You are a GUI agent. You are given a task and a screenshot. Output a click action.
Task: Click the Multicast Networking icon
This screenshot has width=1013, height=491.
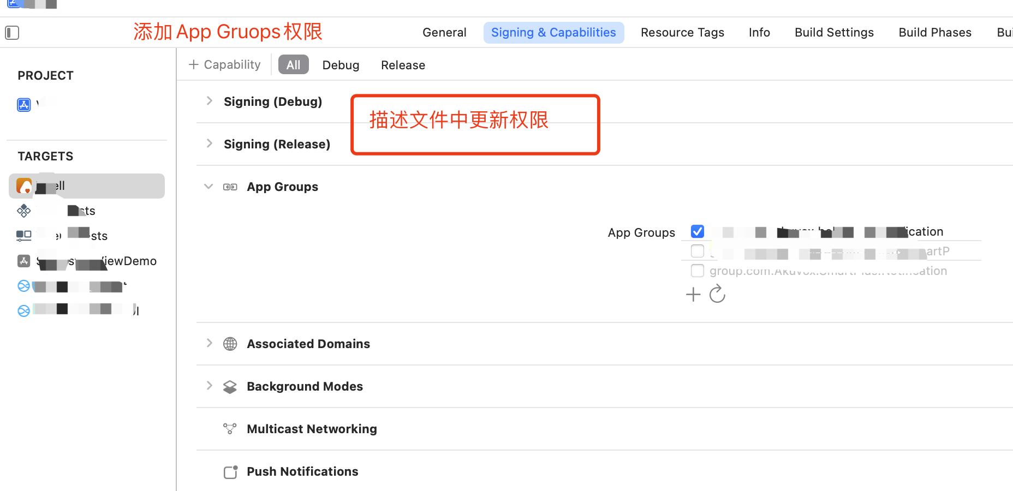pyautogui.click(x=230, y=429)
